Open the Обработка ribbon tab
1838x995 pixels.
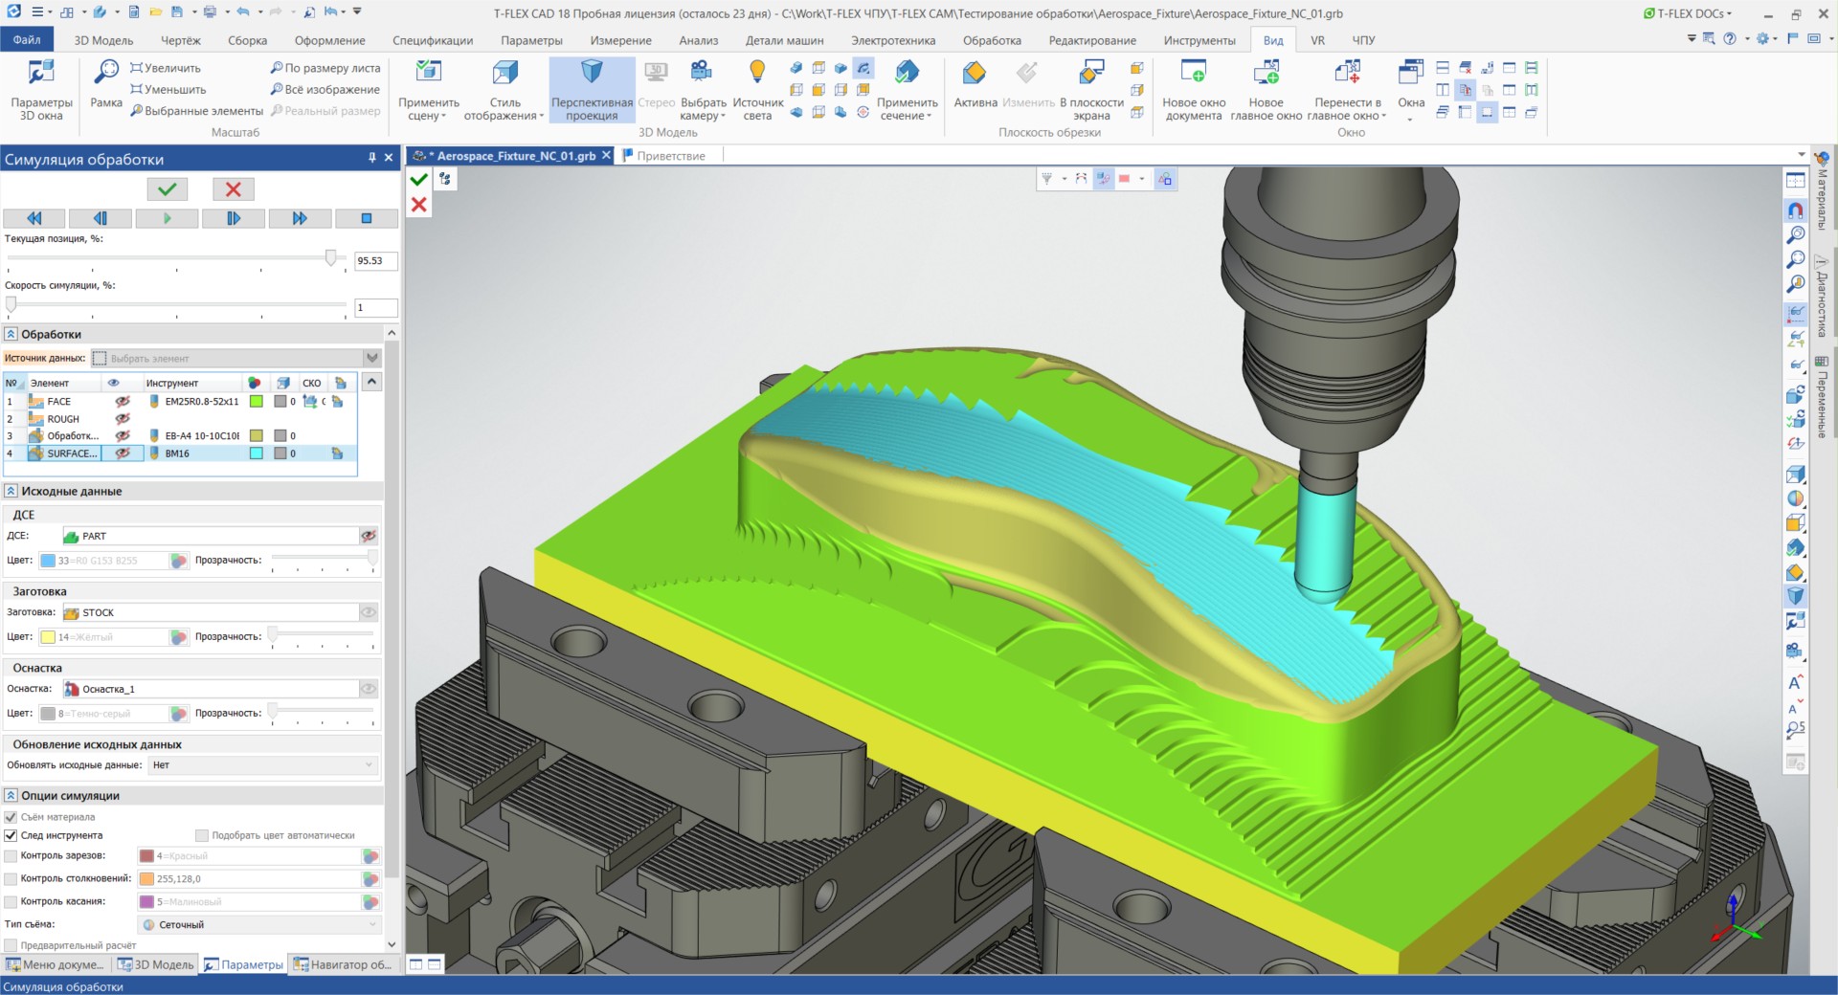pyautogui.click(x=991, y=40)
